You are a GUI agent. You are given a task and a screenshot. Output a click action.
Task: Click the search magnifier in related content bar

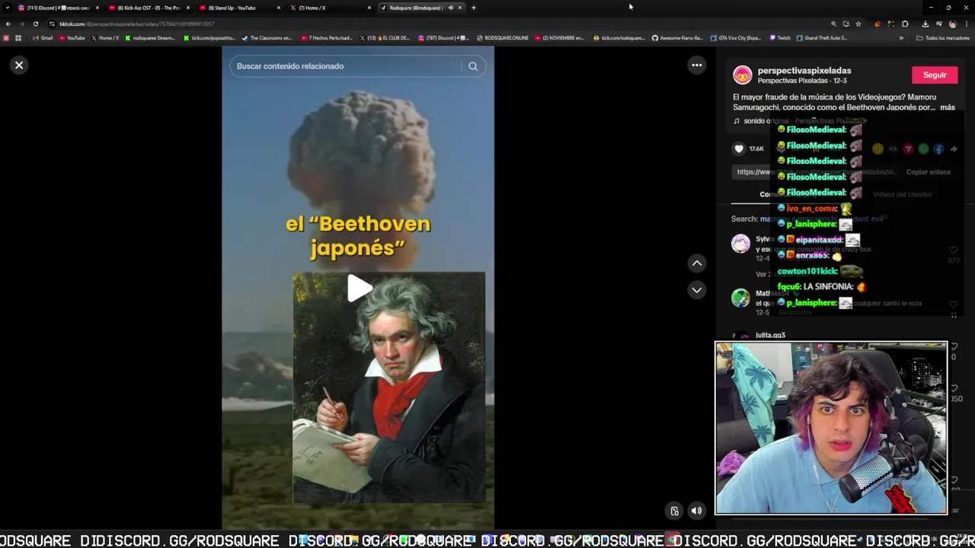(x=473, y=66)
